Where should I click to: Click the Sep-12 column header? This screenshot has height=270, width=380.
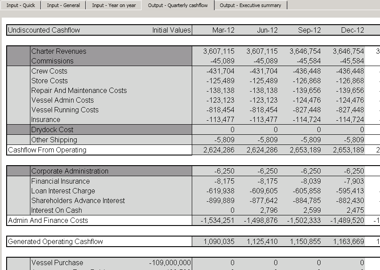[x=309, y=30]
